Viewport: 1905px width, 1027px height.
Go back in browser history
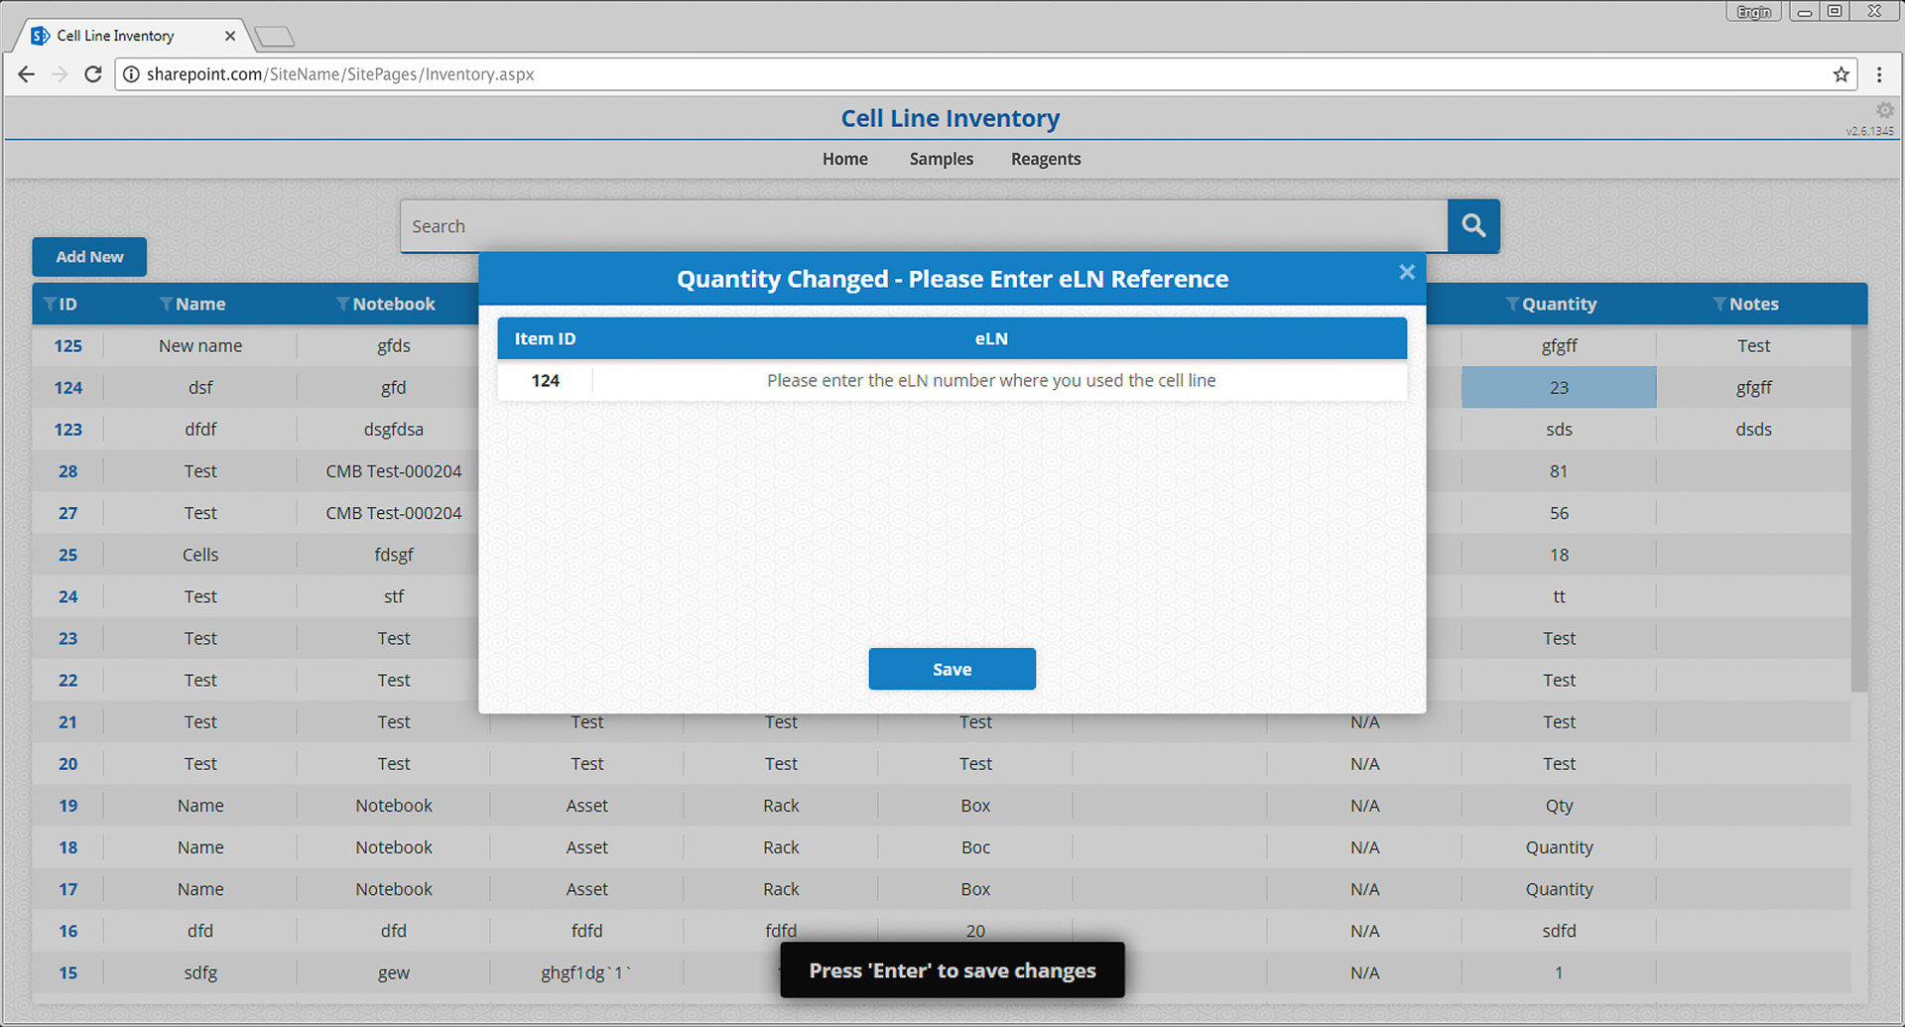pos(27,74)
